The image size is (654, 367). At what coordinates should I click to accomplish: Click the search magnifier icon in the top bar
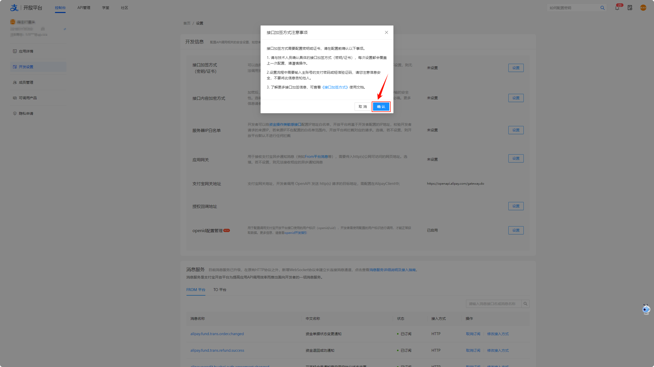(x=602, y=8)
